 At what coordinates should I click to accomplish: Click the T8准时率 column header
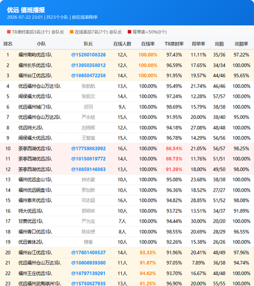[174, 44]
